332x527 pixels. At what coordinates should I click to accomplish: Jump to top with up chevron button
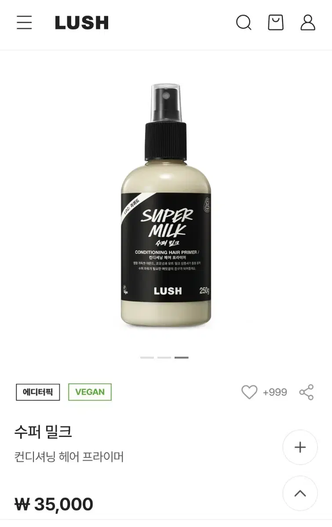point(300,493)
